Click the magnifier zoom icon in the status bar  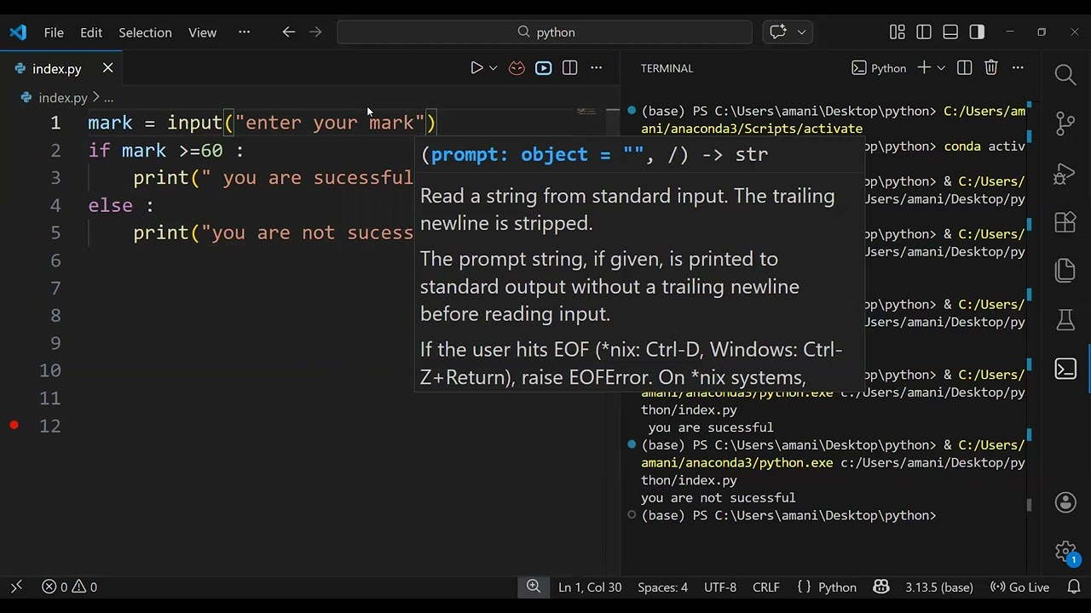coord(534,587)
